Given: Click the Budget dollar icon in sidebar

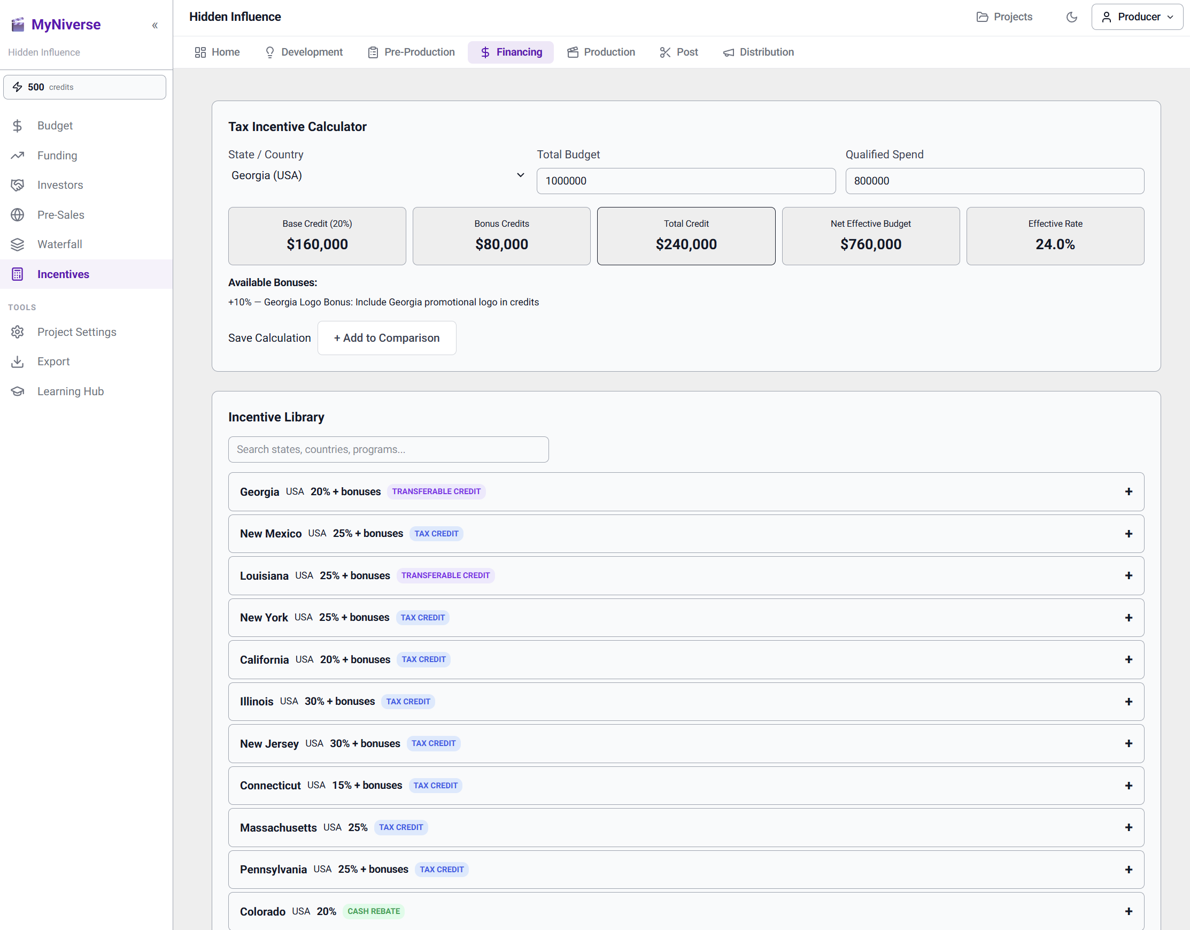Looking at the screenshot, I should pos(18,126).
